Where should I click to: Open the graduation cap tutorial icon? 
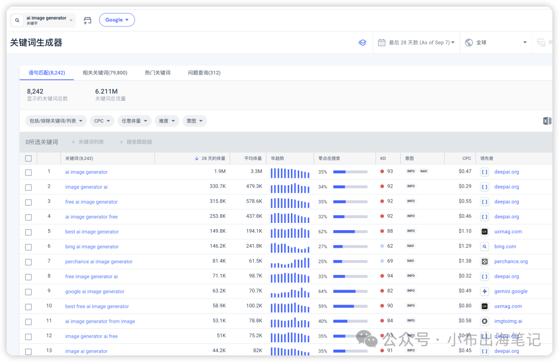(x=362, y=42)
